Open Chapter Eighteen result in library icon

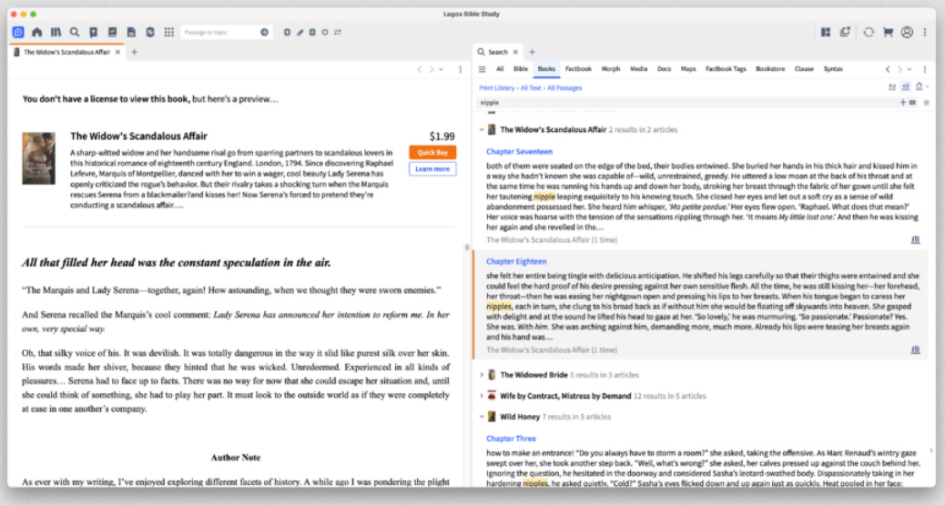click(915, 349)
